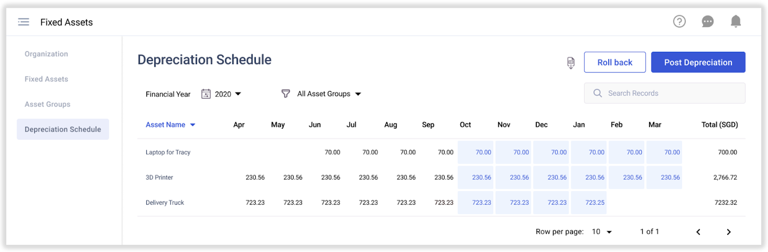Click the help question mark icon

tap(679, 22)
